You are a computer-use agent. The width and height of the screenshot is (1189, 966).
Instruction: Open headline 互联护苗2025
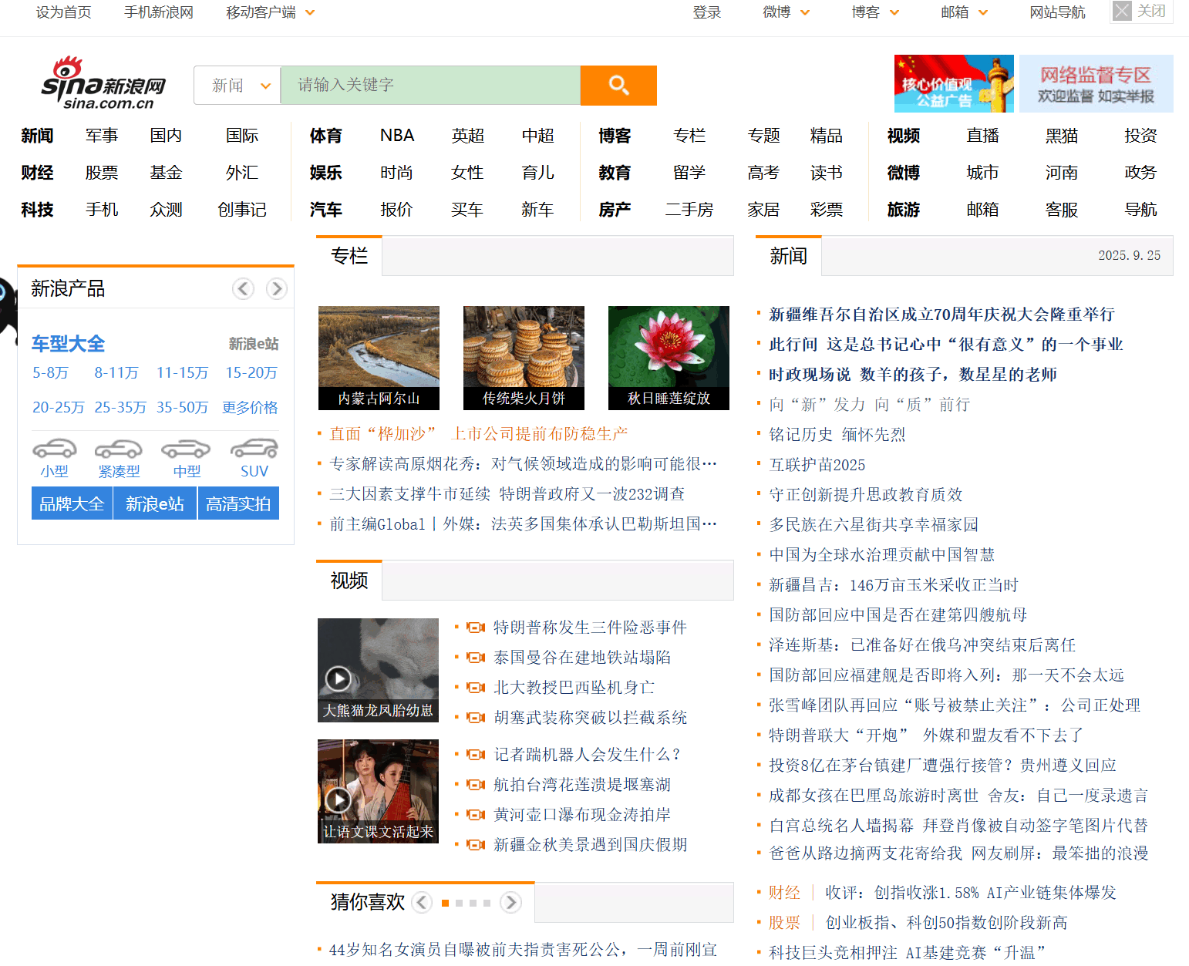click(817, 465)
